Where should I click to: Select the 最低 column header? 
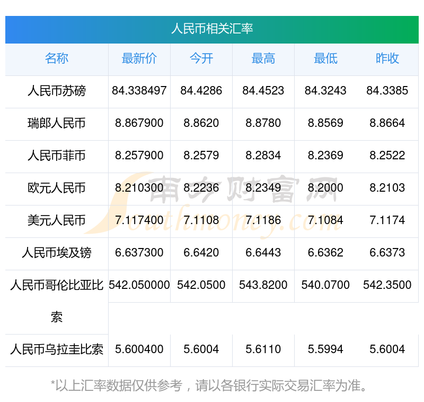[325, 58]
